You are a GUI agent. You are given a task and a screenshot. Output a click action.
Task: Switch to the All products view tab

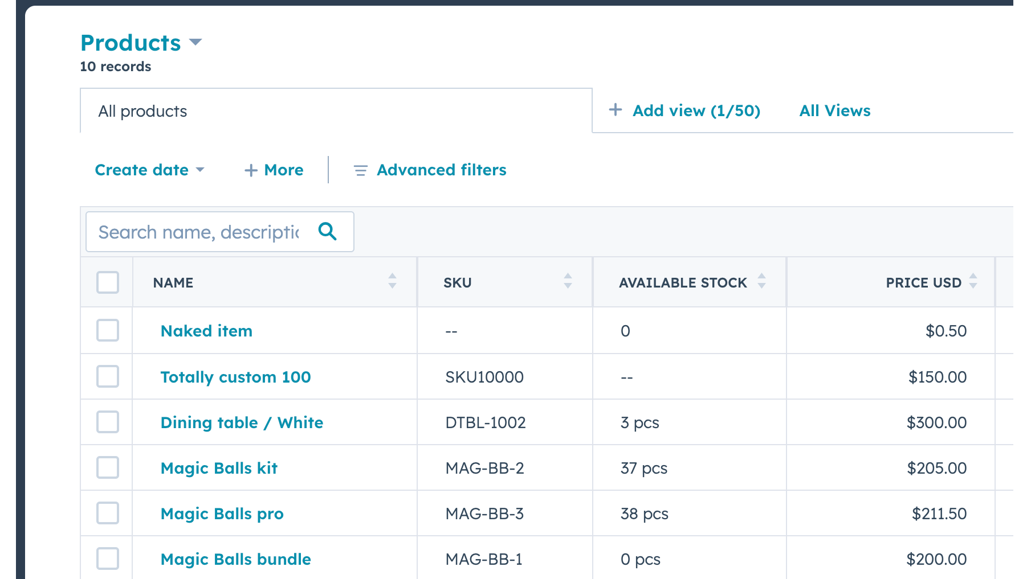pos(142,110)
